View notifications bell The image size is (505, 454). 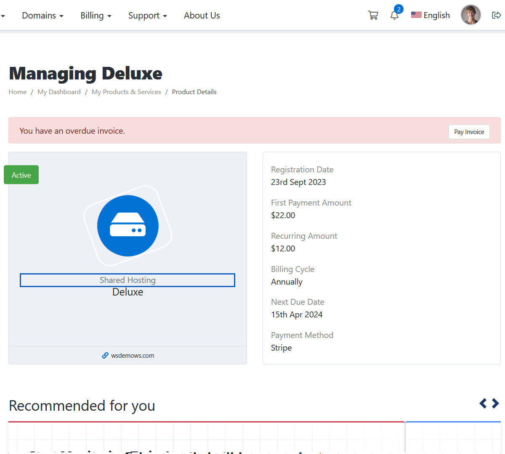(394, 16)
